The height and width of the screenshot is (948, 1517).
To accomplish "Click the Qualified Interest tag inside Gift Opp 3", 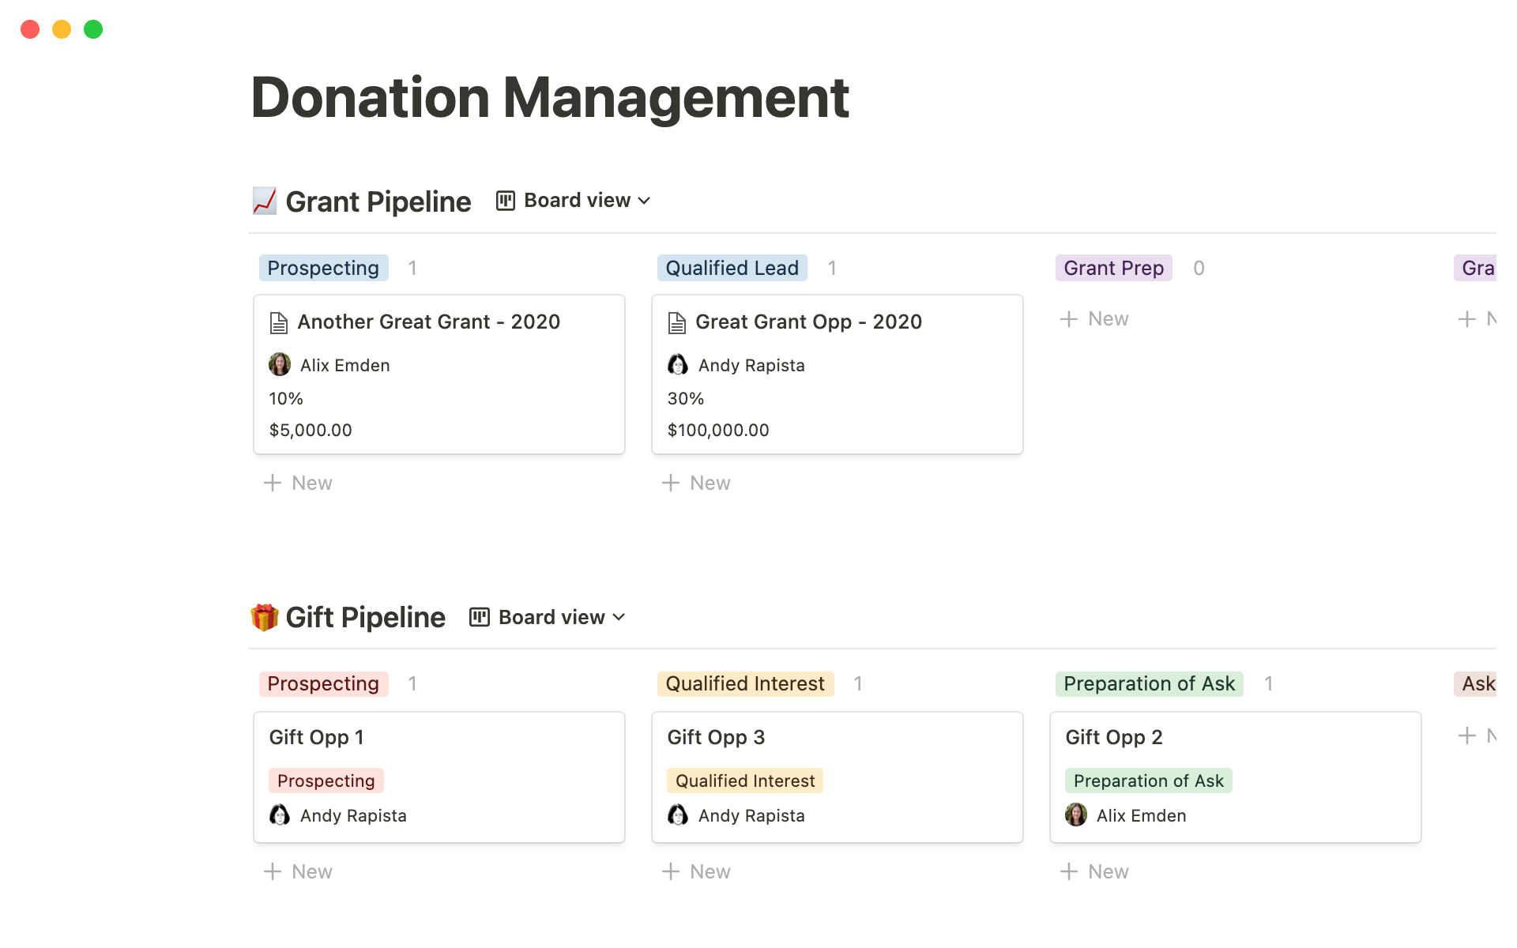I will [x=744, y=781].
